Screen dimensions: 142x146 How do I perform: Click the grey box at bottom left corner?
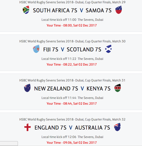tap(9, 143)
